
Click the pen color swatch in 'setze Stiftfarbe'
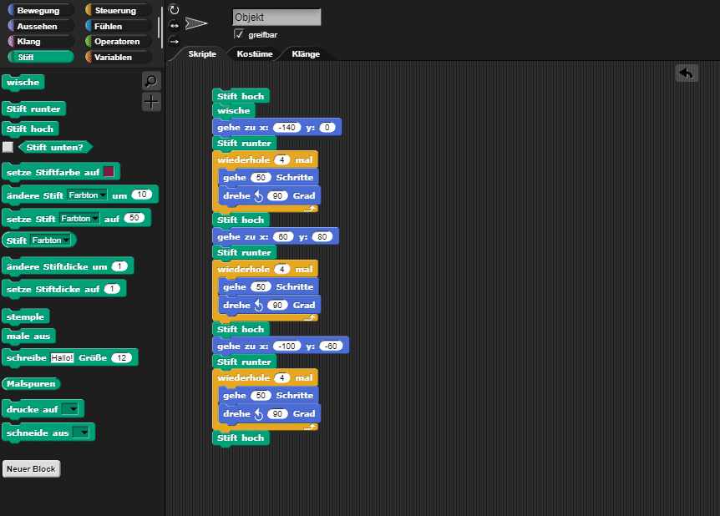pyautogui.click(x=109, y=172)
